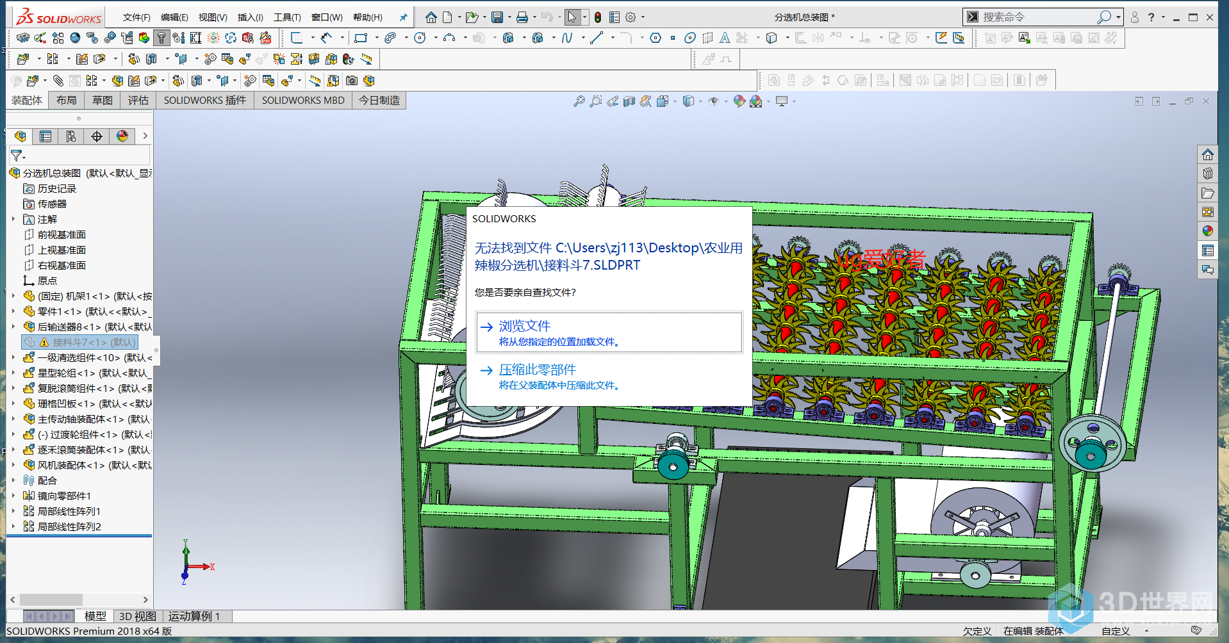Select the Circle sketch tool
This screenshot has height=643, width=1229.
[x=420, y=38]
